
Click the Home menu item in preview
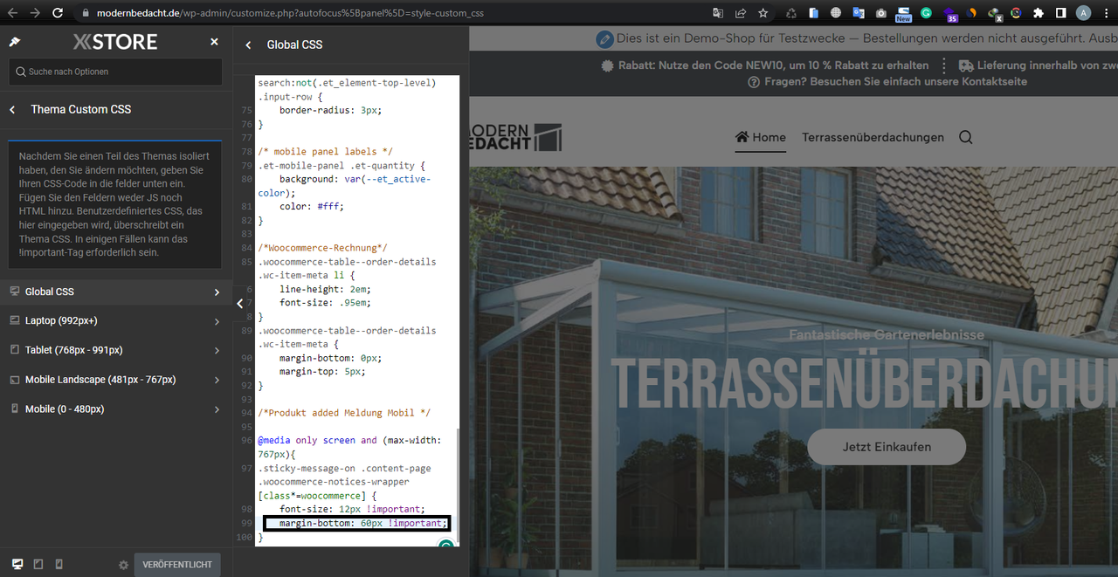pyautogui.click(x=761, y=137)
